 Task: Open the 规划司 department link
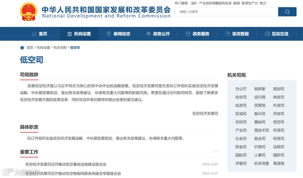click(x=278, y=89)
